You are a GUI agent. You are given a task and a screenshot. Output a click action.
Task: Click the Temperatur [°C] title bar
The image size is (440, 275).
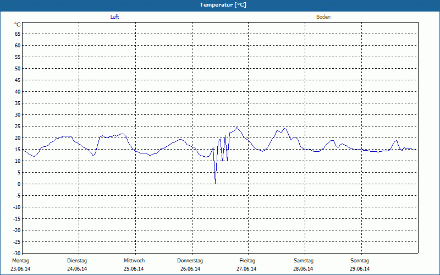[x=220, y=5]
